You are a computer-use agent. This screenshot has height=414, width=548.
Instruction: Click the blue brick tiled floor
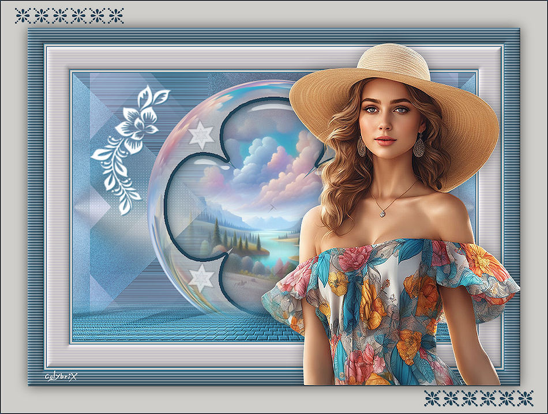click(x=144, y=326)
